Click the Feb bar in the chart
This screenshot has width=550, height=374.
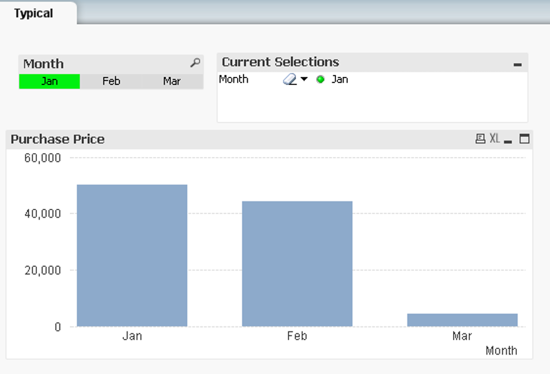tap(297, 263)
